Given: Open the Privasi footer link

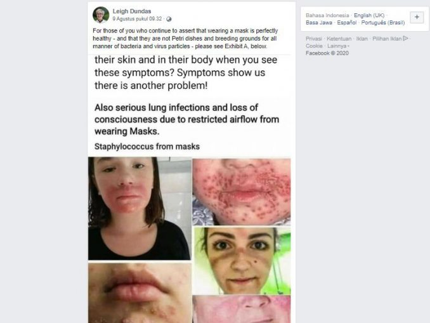Looking at the screenshot, I should coord(314,39).
